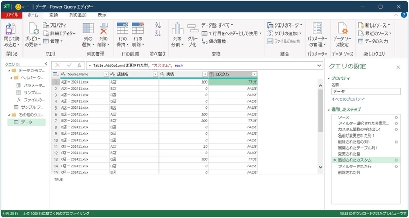The width and height of the screenshot is (409, 218).
Task: Collapse the ヘルパー ク... folder in the query tree
Action: (11, 78)
